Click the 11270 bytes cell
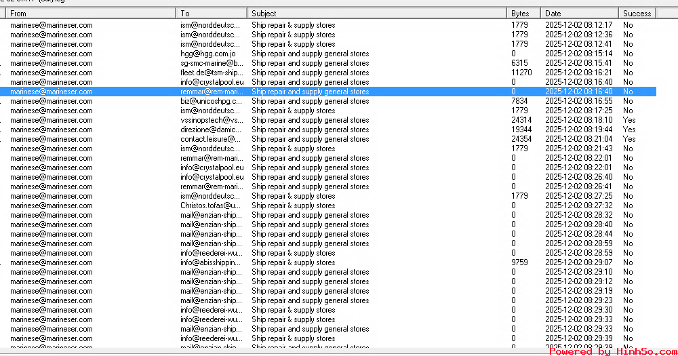Viewport: 678px width, 356px height. pyautogui.click(x=521, y=73)
